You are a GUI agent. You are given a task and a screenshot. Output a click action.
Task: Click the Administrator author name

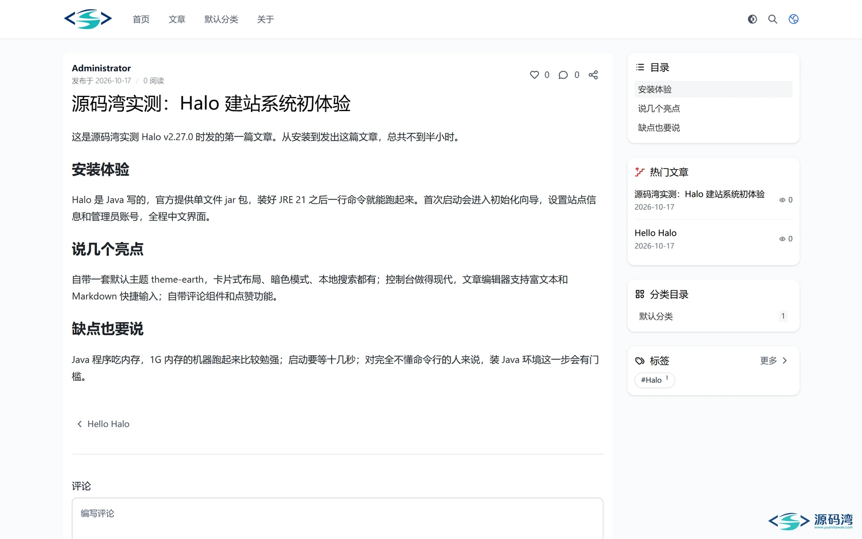pyautogui.click(x=101, y=68)
